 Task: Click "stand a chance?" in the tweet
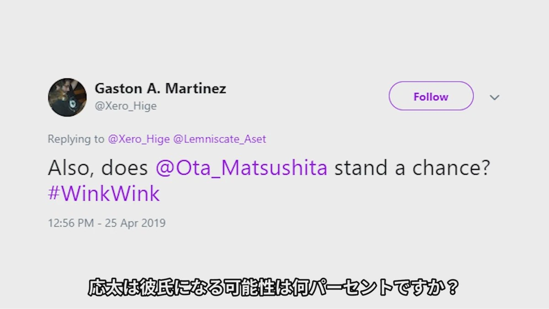pos(412,168)
